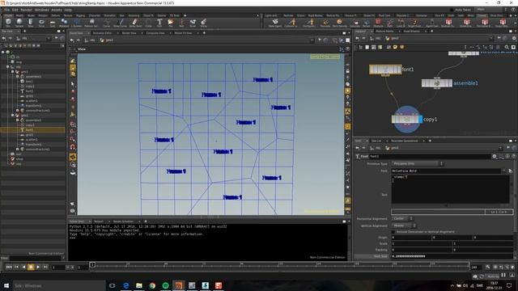Switch to the Asset Browser tab
The width and height of the screenshot is (518, 291).
(412, 32)
